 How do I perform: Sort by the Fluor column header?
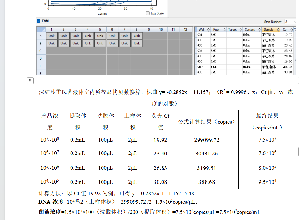(219, 30)
